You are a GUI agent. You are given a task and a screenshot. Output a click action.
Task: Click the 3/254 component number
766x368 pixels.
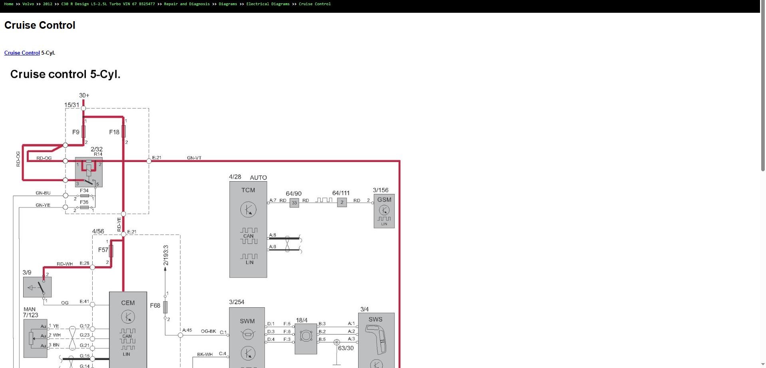pyautogui.click(x=237, y=302)
